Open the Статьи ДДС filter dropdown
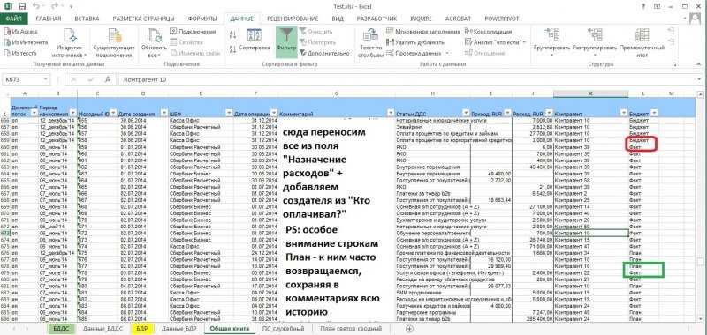Screen dimensions: 707x335 pos(466,114)
